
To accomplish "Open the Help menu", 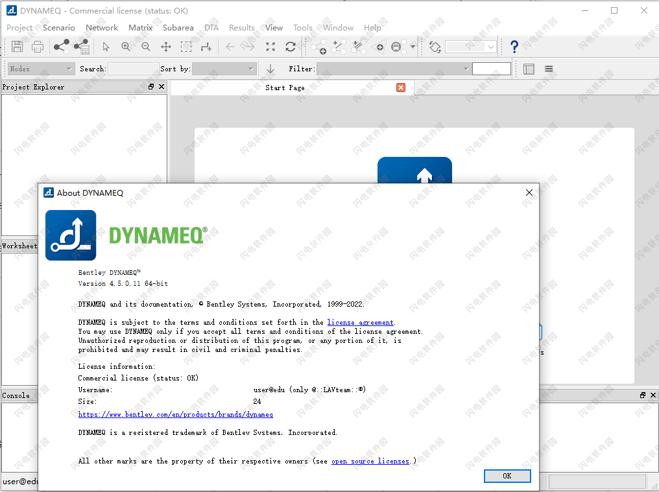I will [372, 28].
